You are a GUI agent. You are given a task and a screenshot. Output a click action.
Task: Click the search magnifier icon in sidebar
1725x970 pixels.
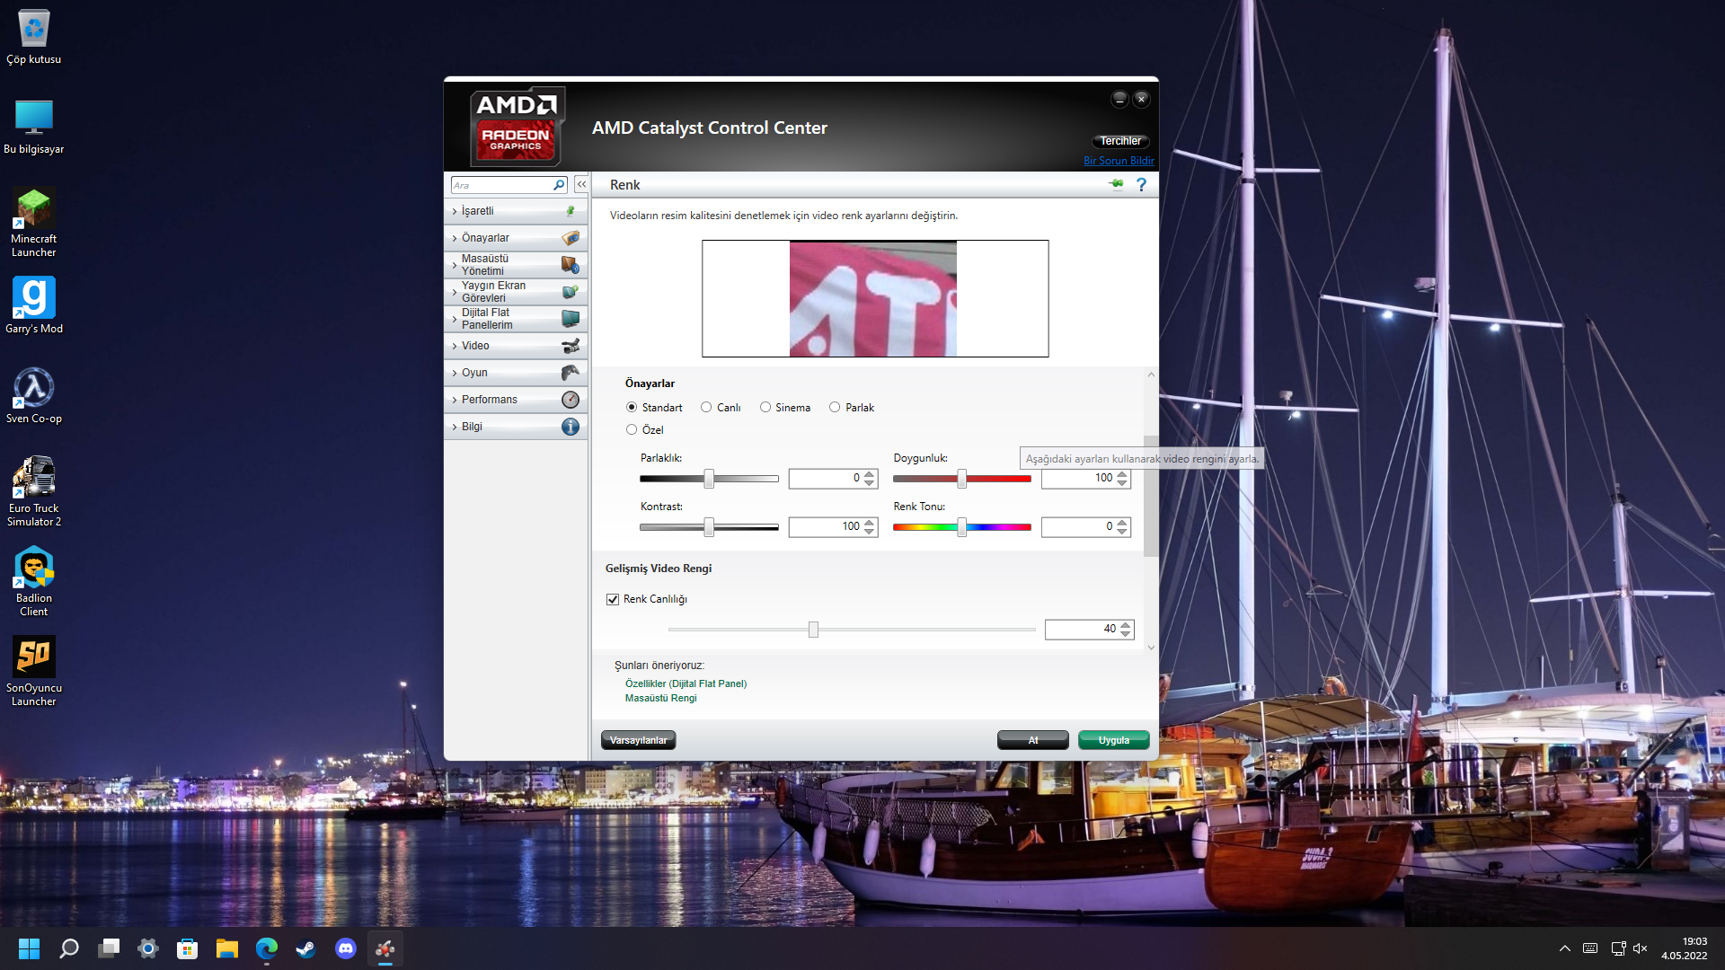(559, 185)
